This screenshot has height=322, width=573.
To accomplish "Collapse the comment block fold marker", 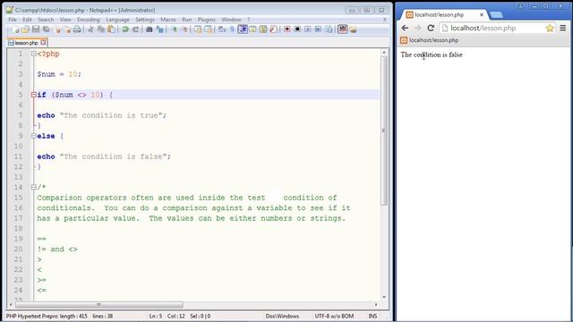I will (x=34, y=187).
